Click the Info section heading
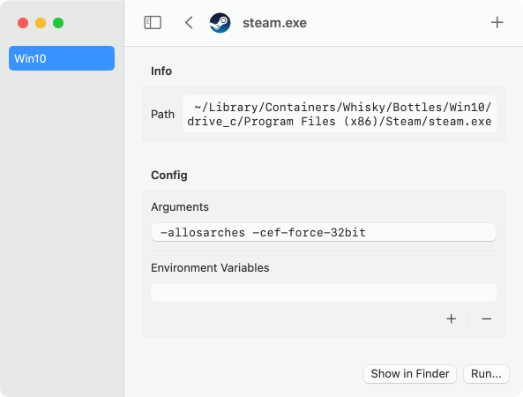The image size is (523, 397). [161, 71]
